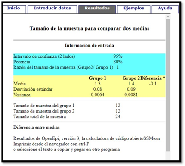Click 'Tamaño total de la muestra' label
Image resolution: width=185 pixels, height=166 pixels.
40,116
